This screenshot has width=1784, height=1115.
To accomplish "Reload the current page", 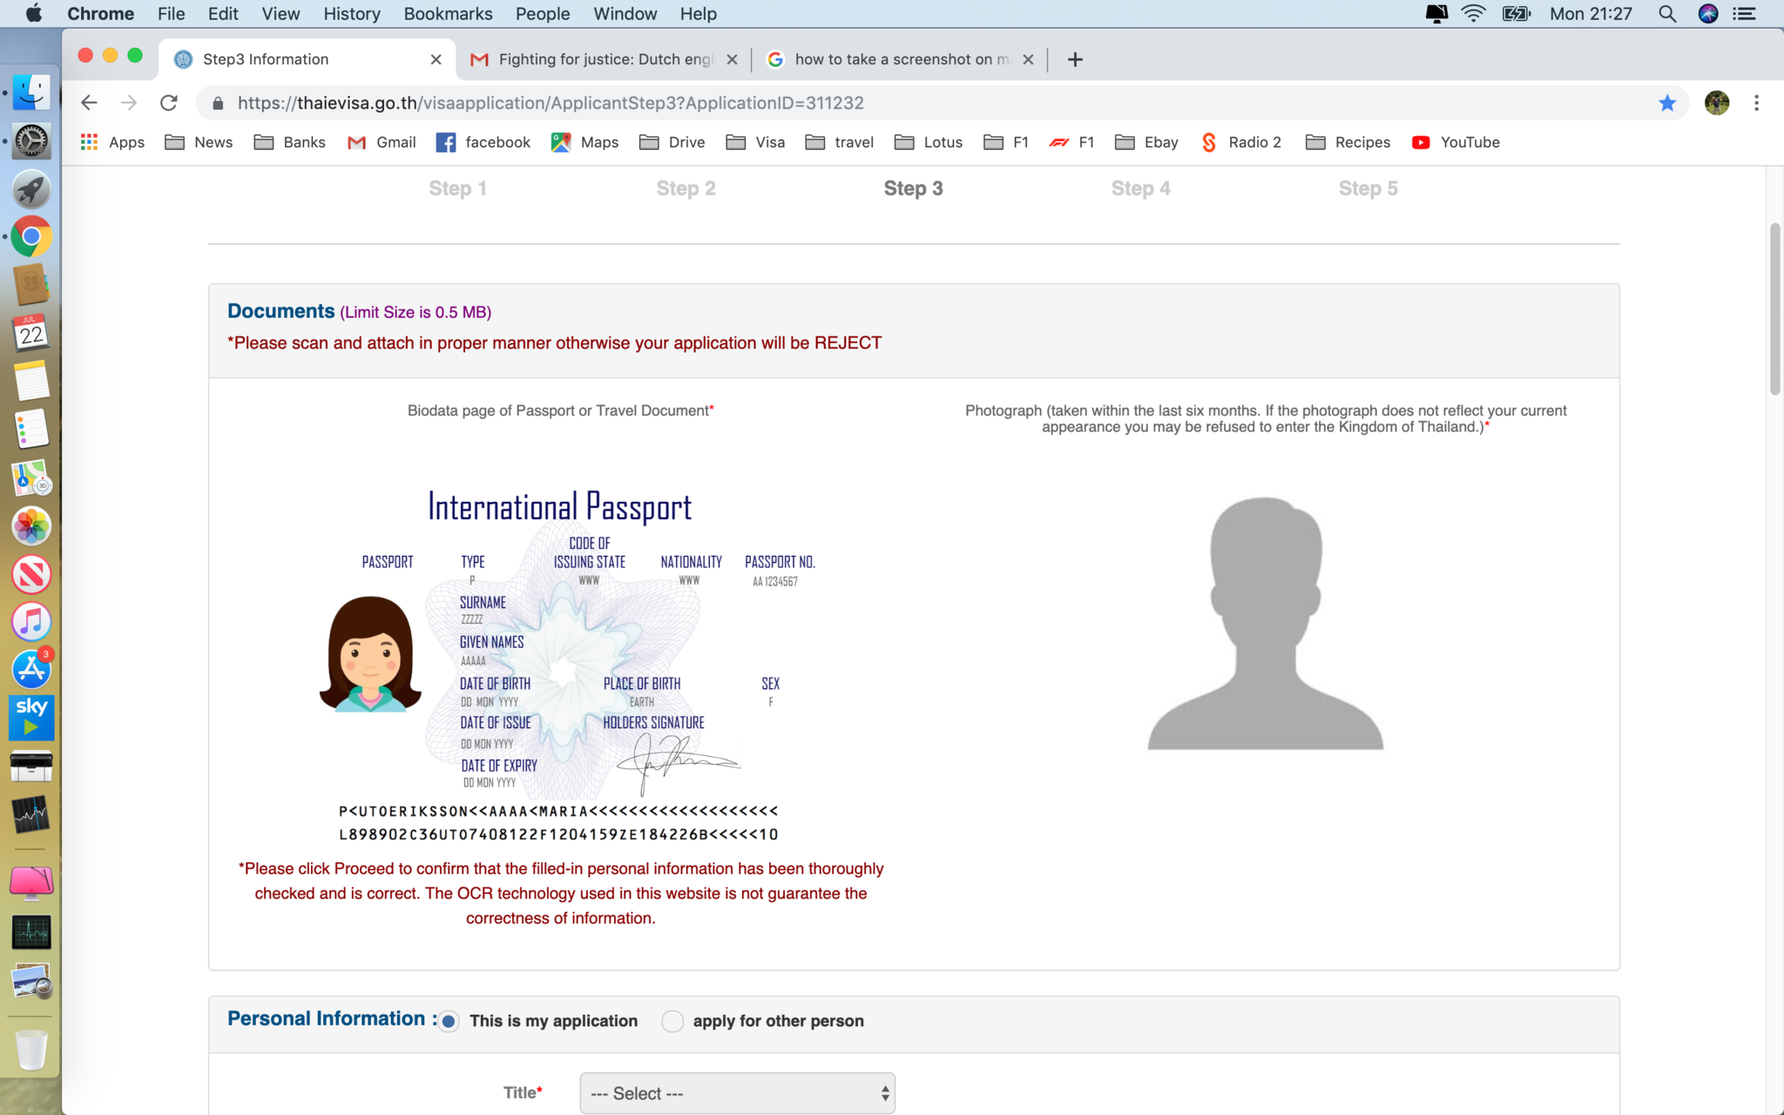I will tap(169, 103).
